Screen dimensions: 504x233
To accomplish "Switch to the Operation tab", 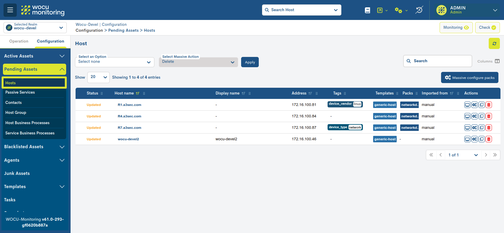I will pyautogui.click(x=19, y=41).
